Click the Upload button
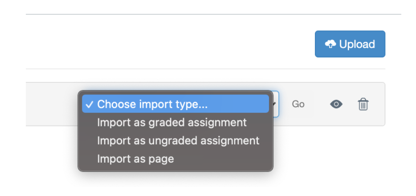The image size is (416, 196). point(350,44)
